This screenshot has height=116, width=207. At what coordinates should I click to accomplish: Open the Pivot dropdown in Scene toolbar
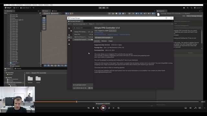(47, 14)
